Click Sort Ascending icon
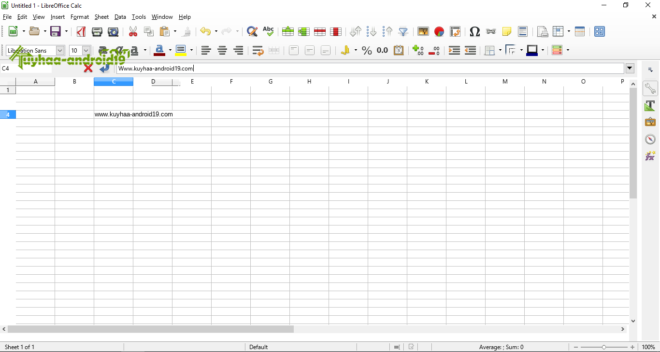The width and height of the screenshot is (660, 352). pyautogui.click(x=372, y=31)
